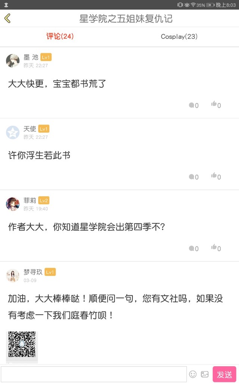Select the 评论(24) tab
Image resolution: width=239 pixels, height=383 pixels.
point(60,36)
